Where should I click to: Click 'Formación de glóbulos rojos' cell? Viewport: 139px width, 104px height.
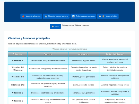click(48, 85)
